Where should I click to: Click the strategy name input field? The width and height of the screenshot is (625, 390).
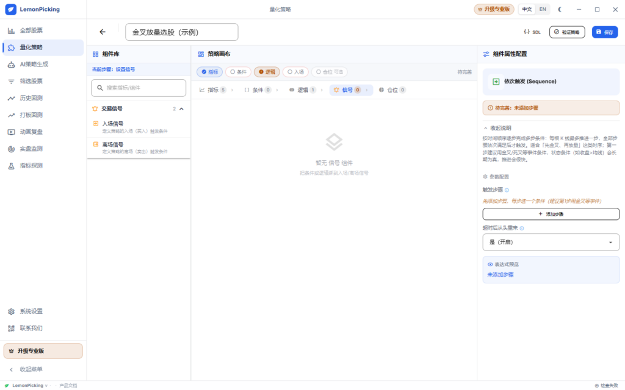tap(182, 32)
